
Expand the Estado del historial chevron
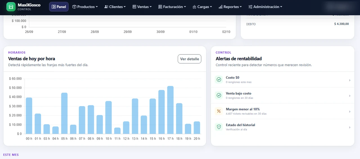click(x=350, y=128)
